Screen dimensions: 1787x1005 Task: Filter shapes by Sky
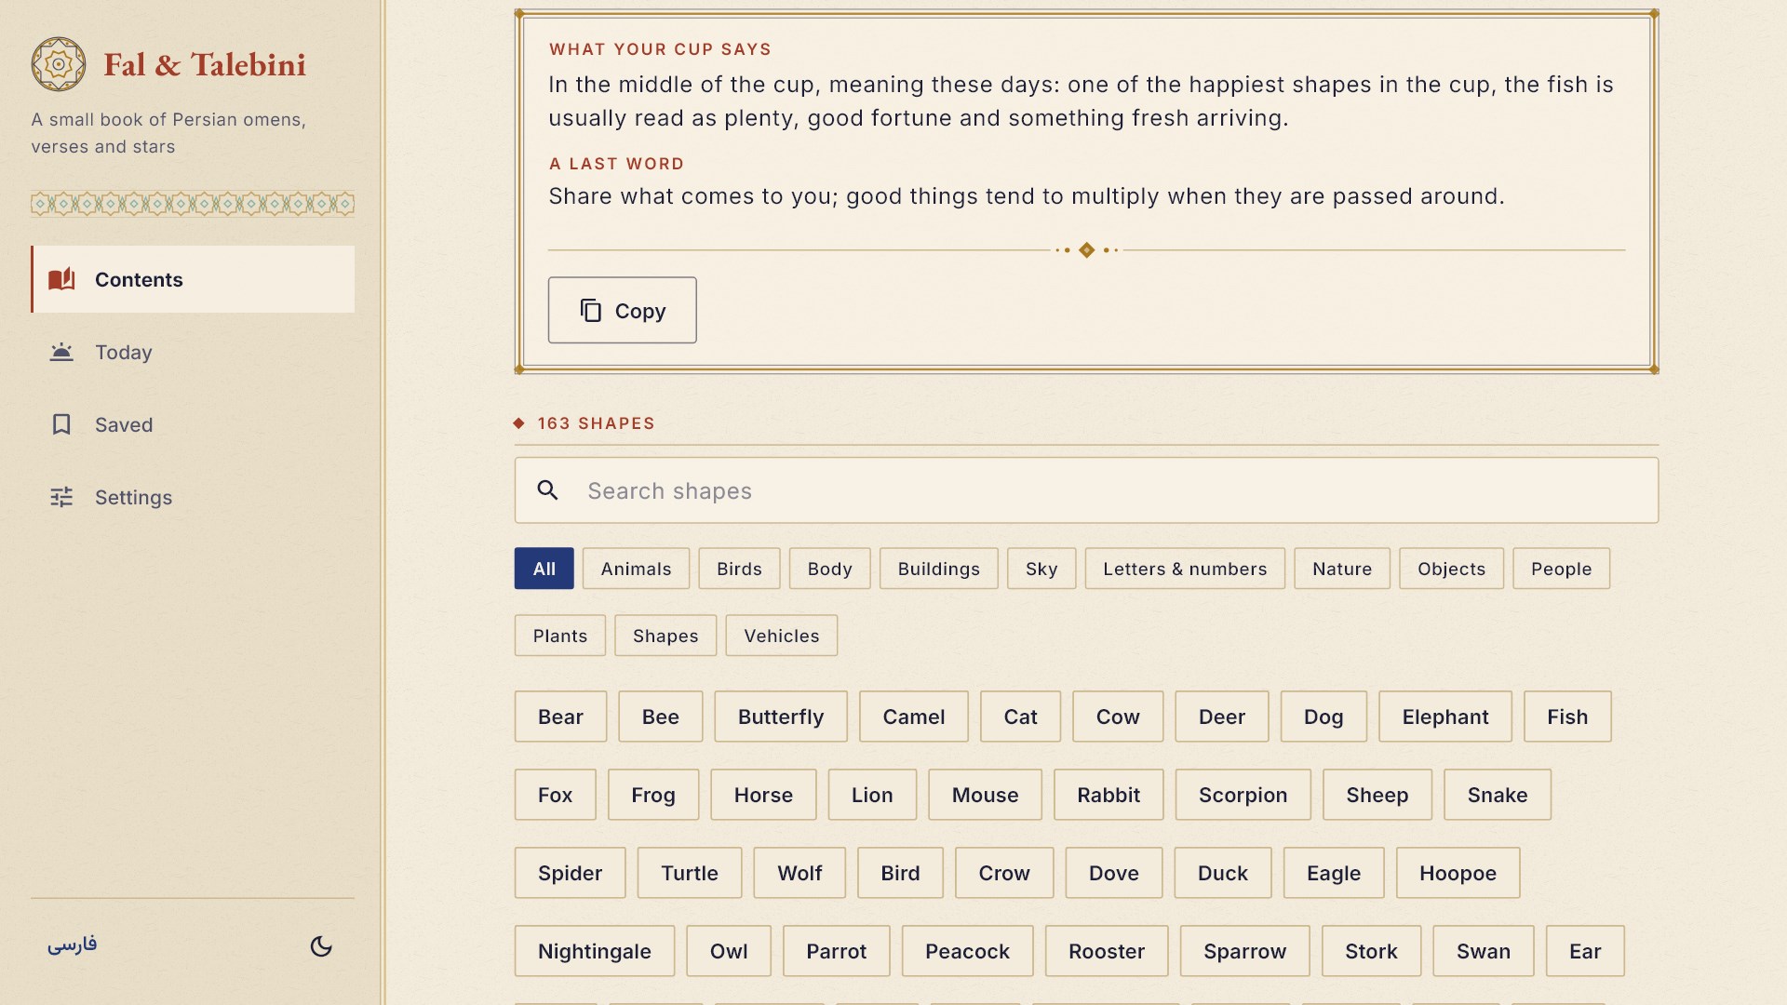[x=1041, y=569]
